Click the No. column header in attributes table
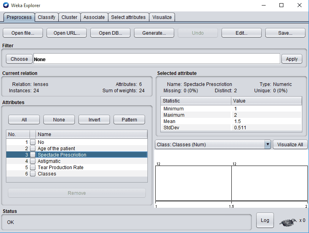309x233 pixels. click(18, 134)
